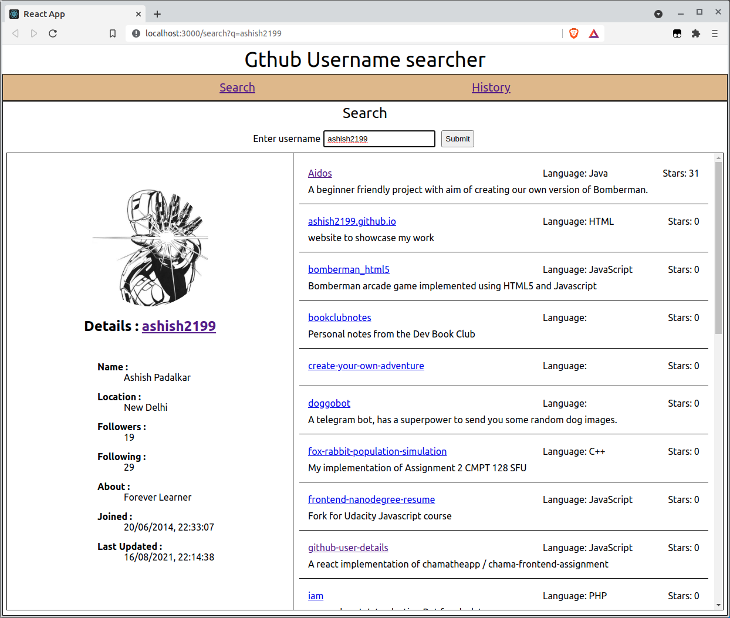Open the Brave Rewards triangle icon
The width and height of the screenshot is (730, 618).
pos(594,33)
